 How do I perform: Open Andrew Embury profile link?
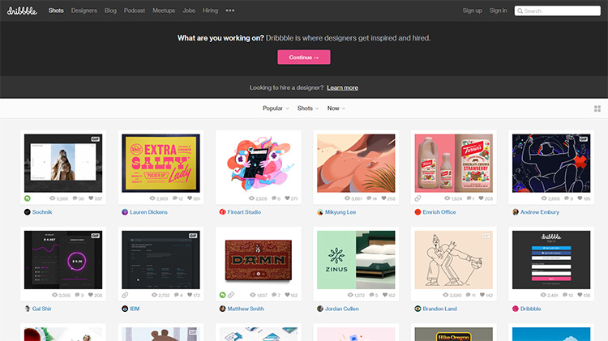[540, 212]
